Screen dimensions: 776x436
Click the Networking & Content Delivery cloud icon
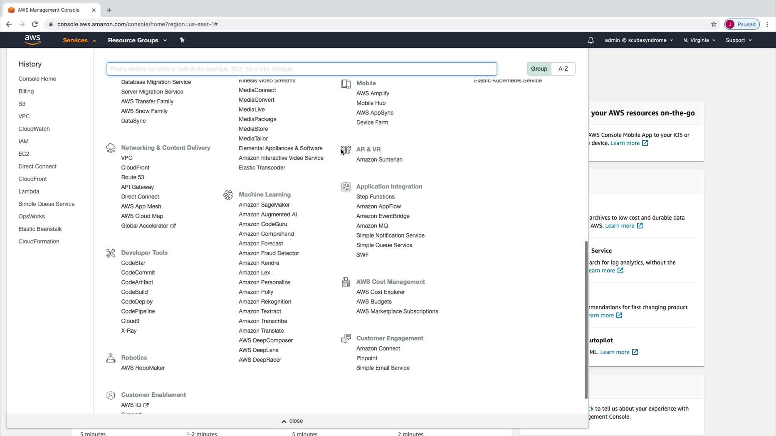coord(111,148)
